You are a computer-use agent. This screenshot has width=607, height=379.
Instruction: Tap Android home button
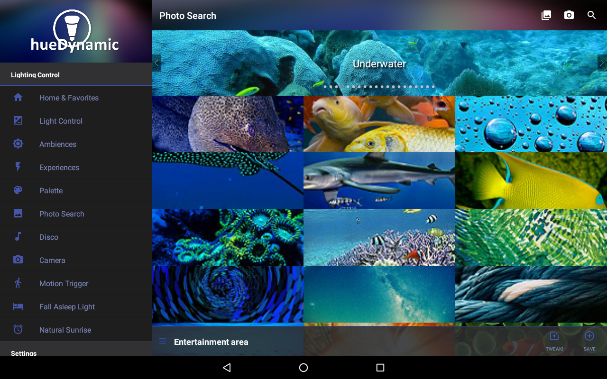pos(303,368)
